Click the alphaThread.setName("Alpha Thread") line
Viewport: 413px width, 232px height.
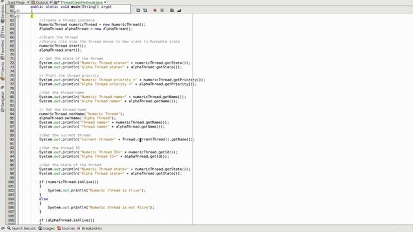point(77,118)
